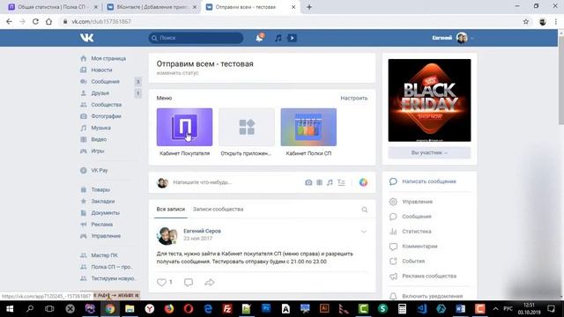Open Реклама in sidebar
Viewport: 564px width, 317px height.
tap(102, 225)
